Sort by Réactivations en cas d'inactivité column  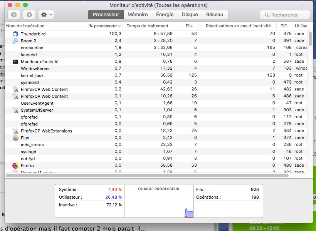coord(238,26)
